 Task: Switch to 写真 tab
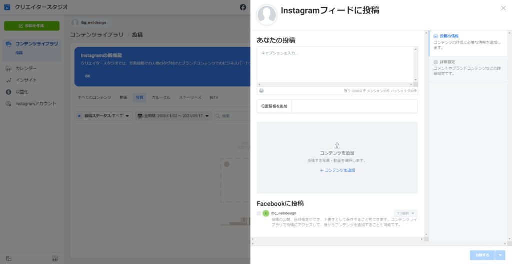139,97
